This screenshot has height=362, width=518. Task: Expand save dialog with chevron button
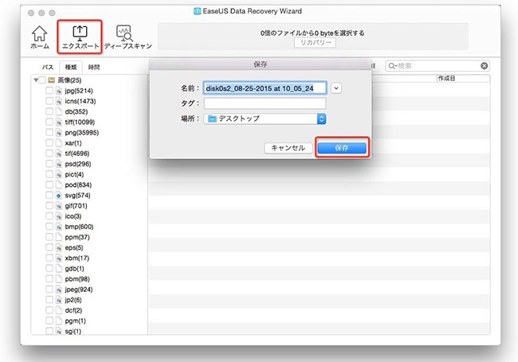(x=336, y=88)
